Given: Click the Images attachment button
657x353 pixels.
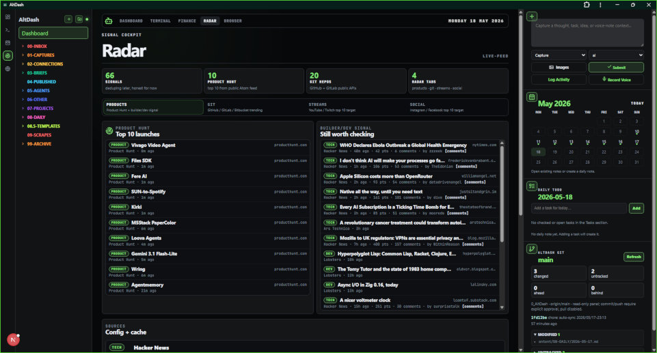Looking at the screenshot, I should coord(559,68).
